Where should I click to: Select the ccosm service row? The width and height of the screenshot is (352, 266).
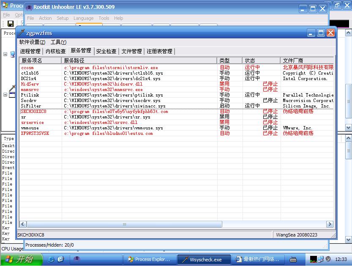(x=177, y=67)
